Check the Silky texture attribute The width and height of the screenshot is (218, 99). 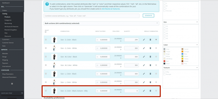(x=164, y=72)
